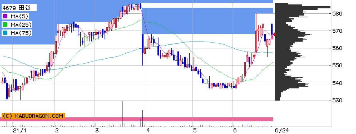Click the month 4 date axis label

click(x=148, y=130)
